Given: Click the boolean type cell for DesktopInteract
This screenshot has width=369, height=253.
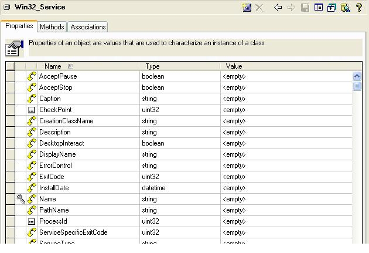Looking at the screenshot, I should point(180,143).
